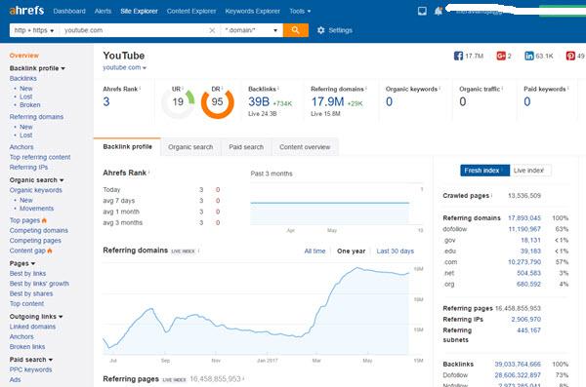Collapse the Backlink profile sidebar section
586x387 pixels.
(37, 68)
